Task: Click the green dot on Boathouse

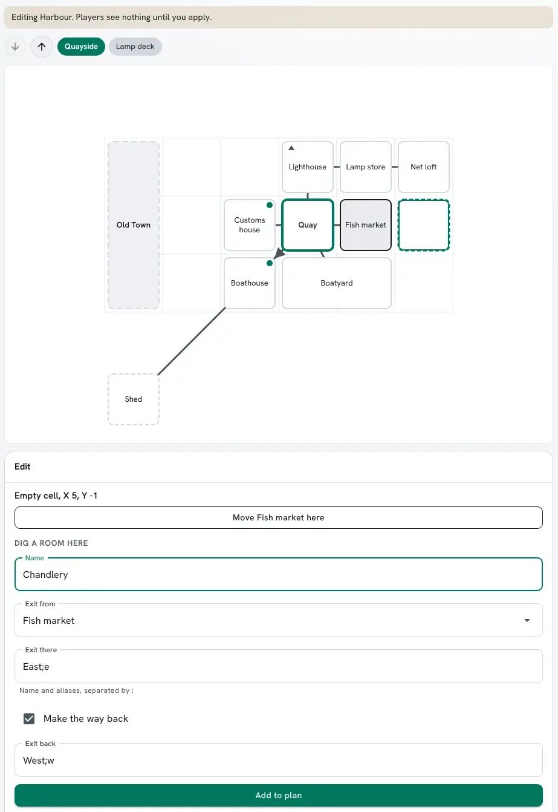Action: 270,263
